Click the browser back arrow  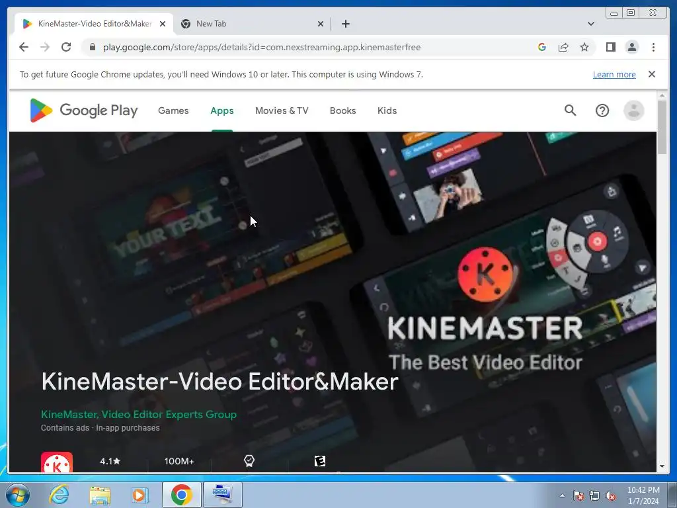(24, 47)
